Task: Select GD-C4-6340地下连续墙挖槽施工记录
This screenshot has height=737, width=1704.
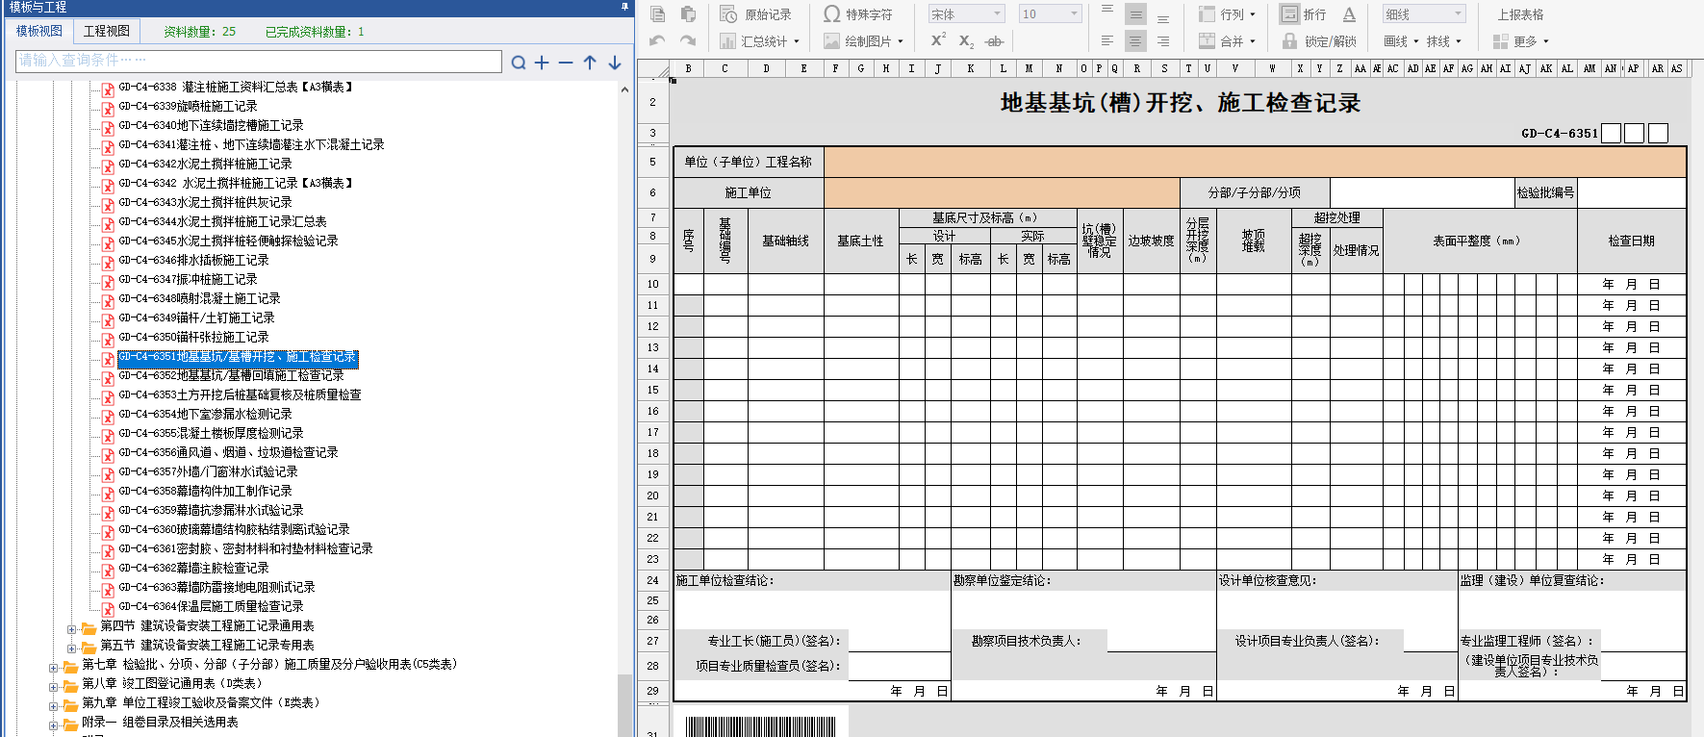Action: coord(211,125)
